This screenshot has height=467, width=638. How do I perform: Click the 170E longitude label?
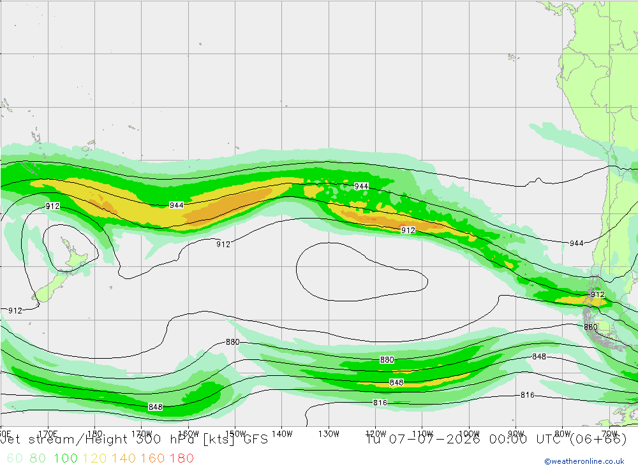coord(48,434)
